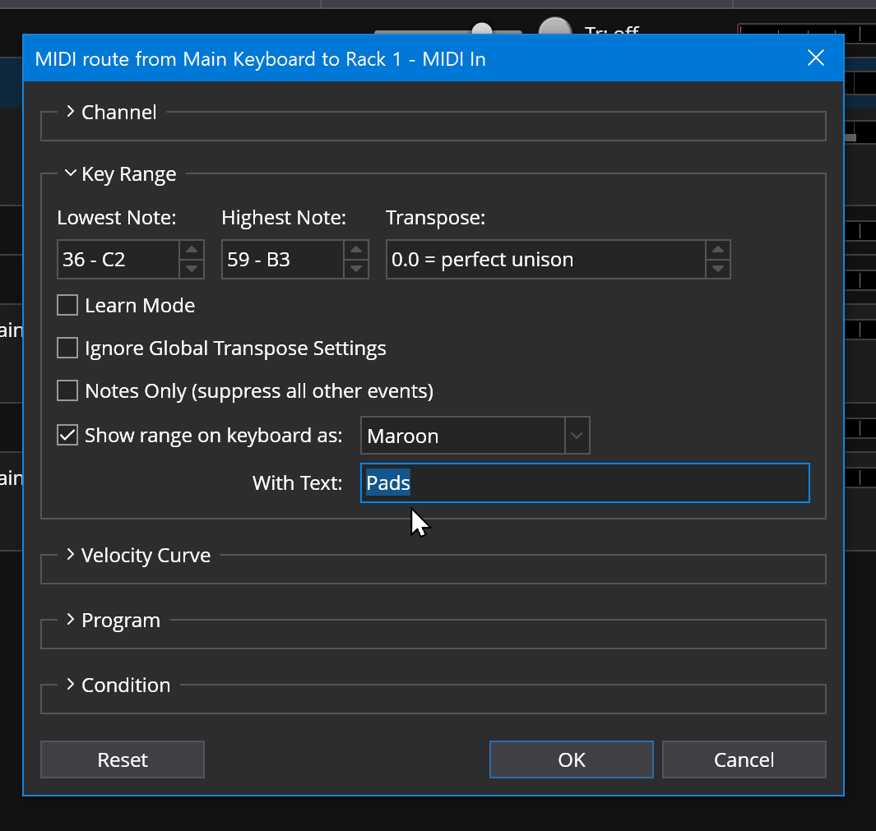Decrease Highest Note with down arrow

tap(356, 269)
